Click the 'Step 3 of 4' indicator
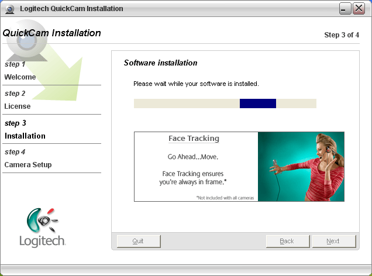The height and width of the screenshot is (276, 372). [342, 35]
